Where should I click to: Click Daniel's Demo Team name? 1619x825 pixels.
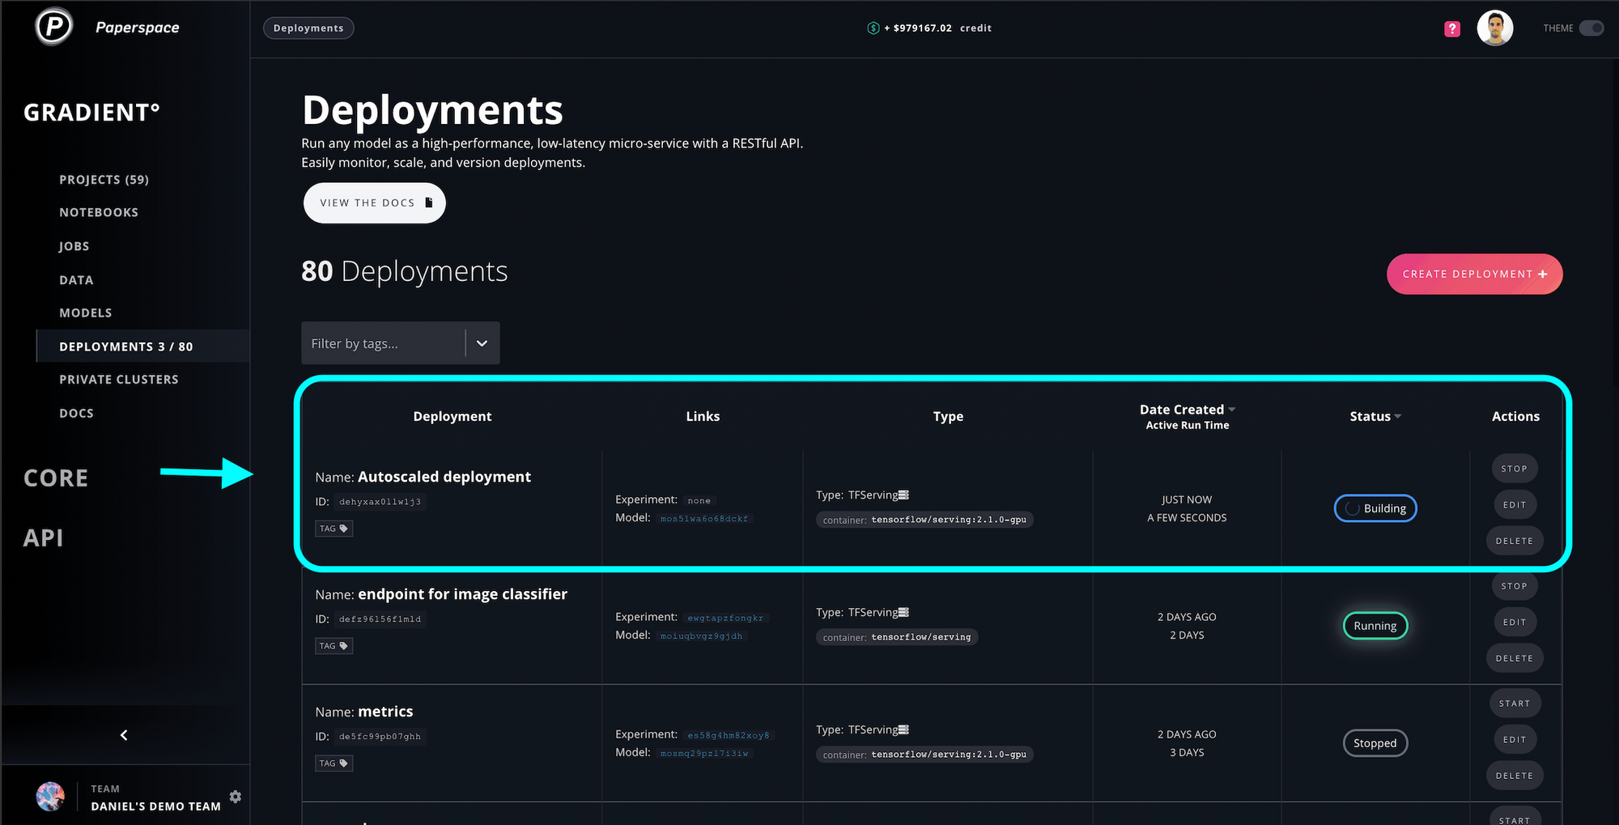tap(155, 806)
